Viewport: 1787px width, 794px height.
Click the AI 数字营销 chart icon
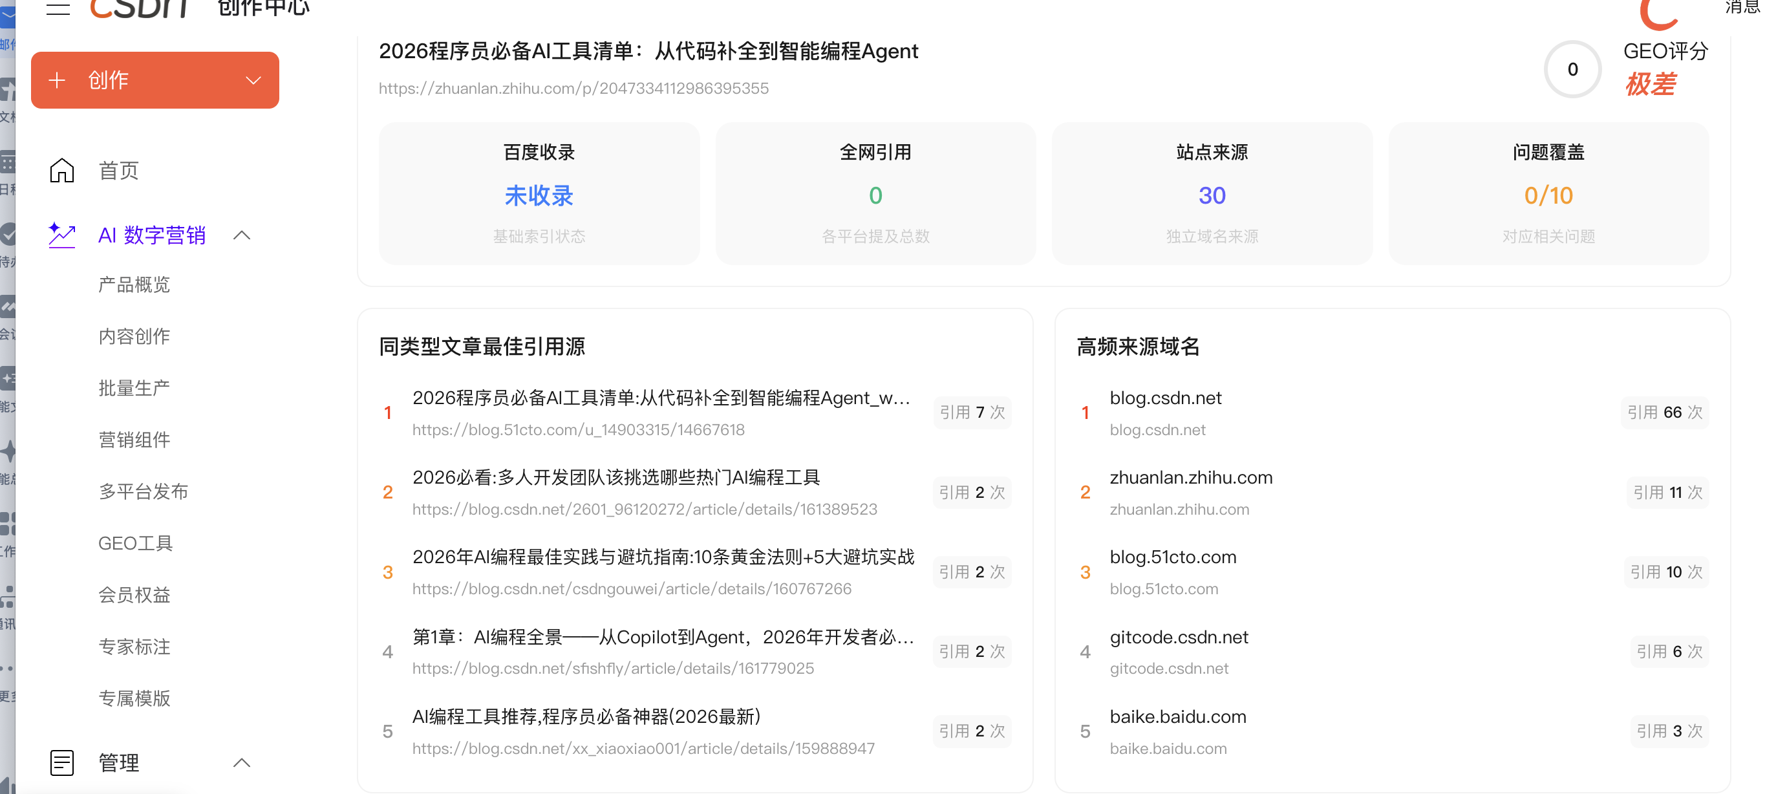(61, 235)
